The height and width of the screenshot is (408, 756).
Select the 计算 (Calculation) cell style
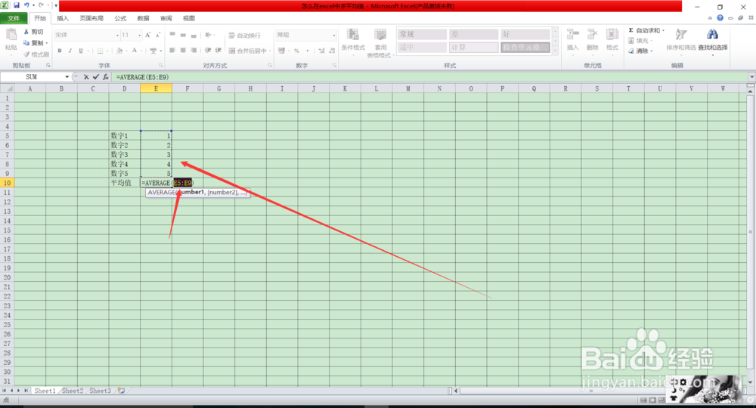[473, 47]
